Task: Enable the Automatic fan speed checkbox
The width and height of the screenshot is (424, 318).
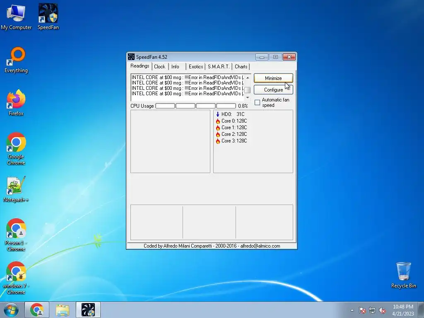Action: [258, 103]
